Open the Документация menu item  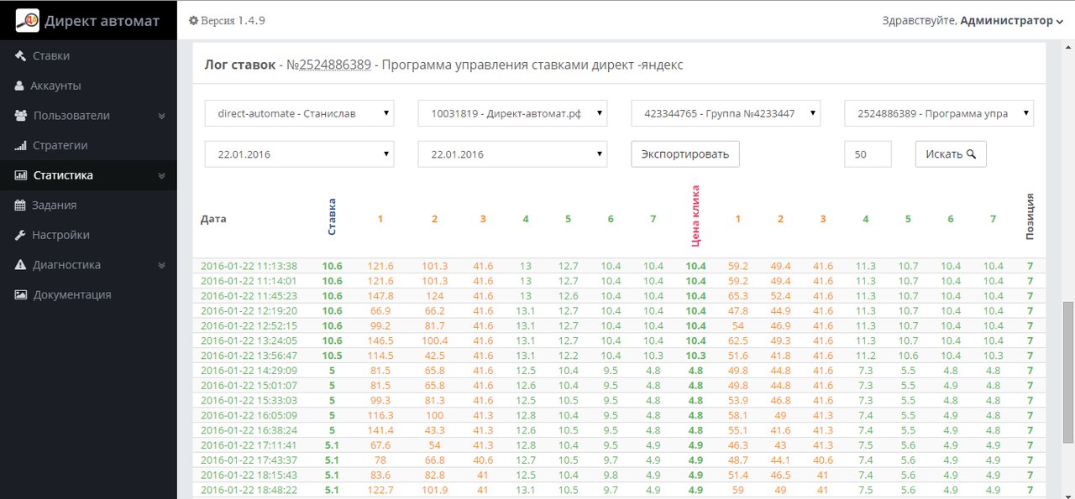point(72,295)
